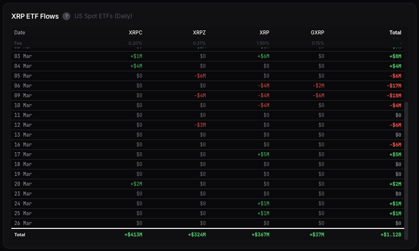Click the +$367M XRP total
Screen dimensions: 419x251
click(x=261, y=235)
